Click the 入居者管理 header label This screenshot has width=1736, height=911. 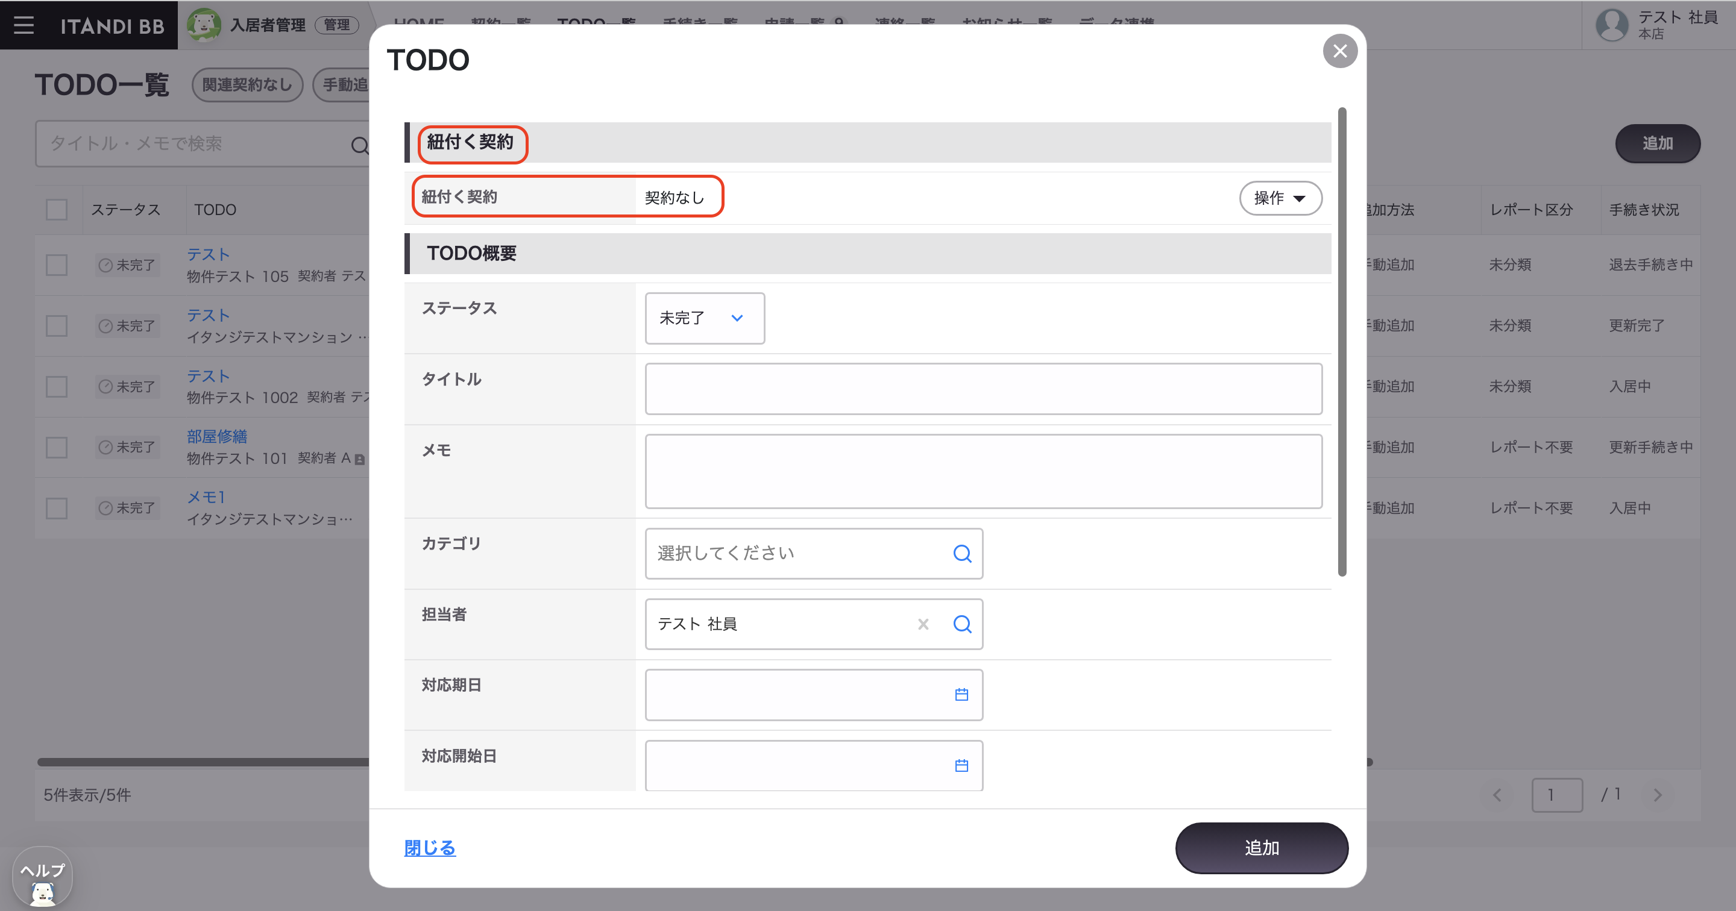pos(268,25)
